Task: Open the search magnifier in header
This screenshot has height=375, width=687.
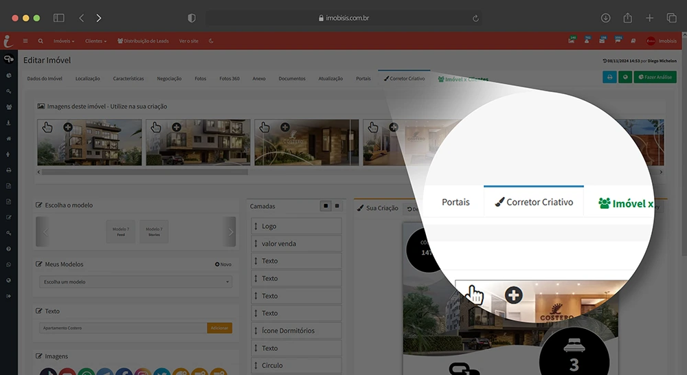Action: tap(41, 41)
